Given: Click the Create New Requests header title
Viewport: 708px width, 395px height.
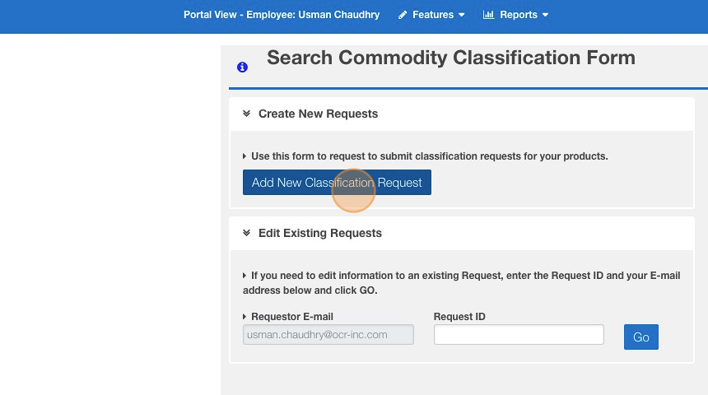Looking at the screenshot, I should [x=318, y=114].
